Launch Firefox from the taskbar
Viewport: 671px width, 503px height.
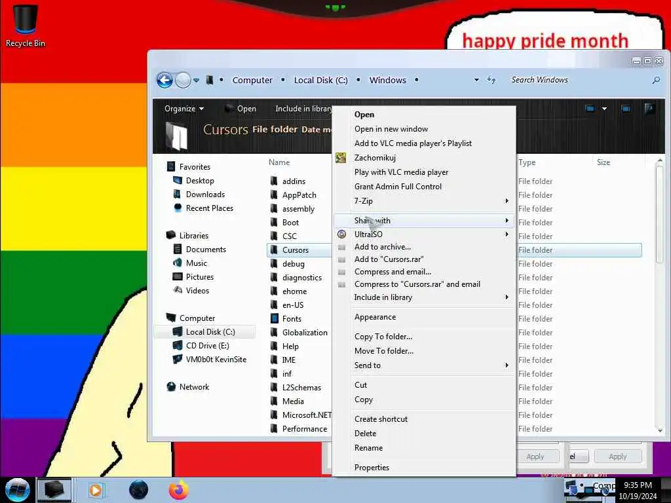coord(178,490)
